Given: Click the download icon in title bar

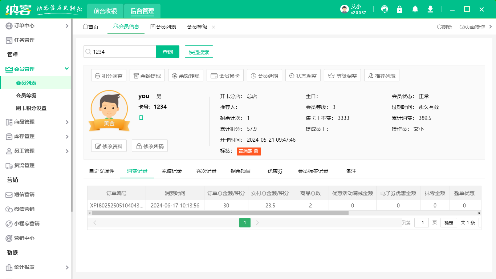Looking at the screenshot, I should point(430,9).
